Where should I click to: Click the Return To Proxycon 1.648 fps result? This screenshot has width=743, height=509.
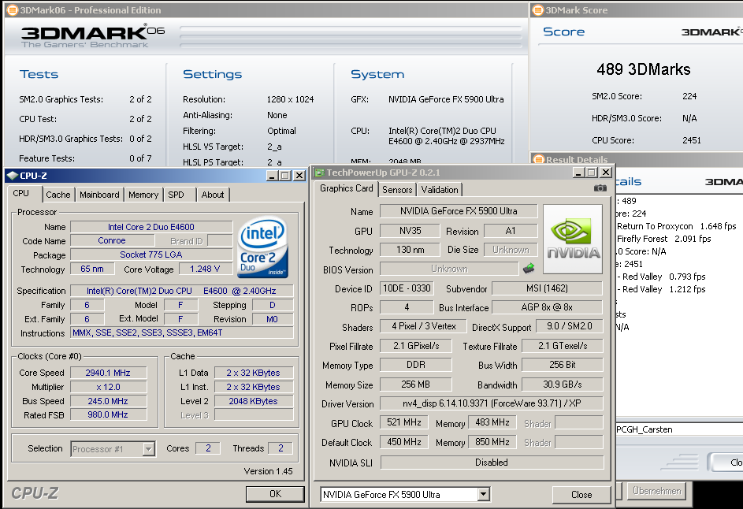676,227
